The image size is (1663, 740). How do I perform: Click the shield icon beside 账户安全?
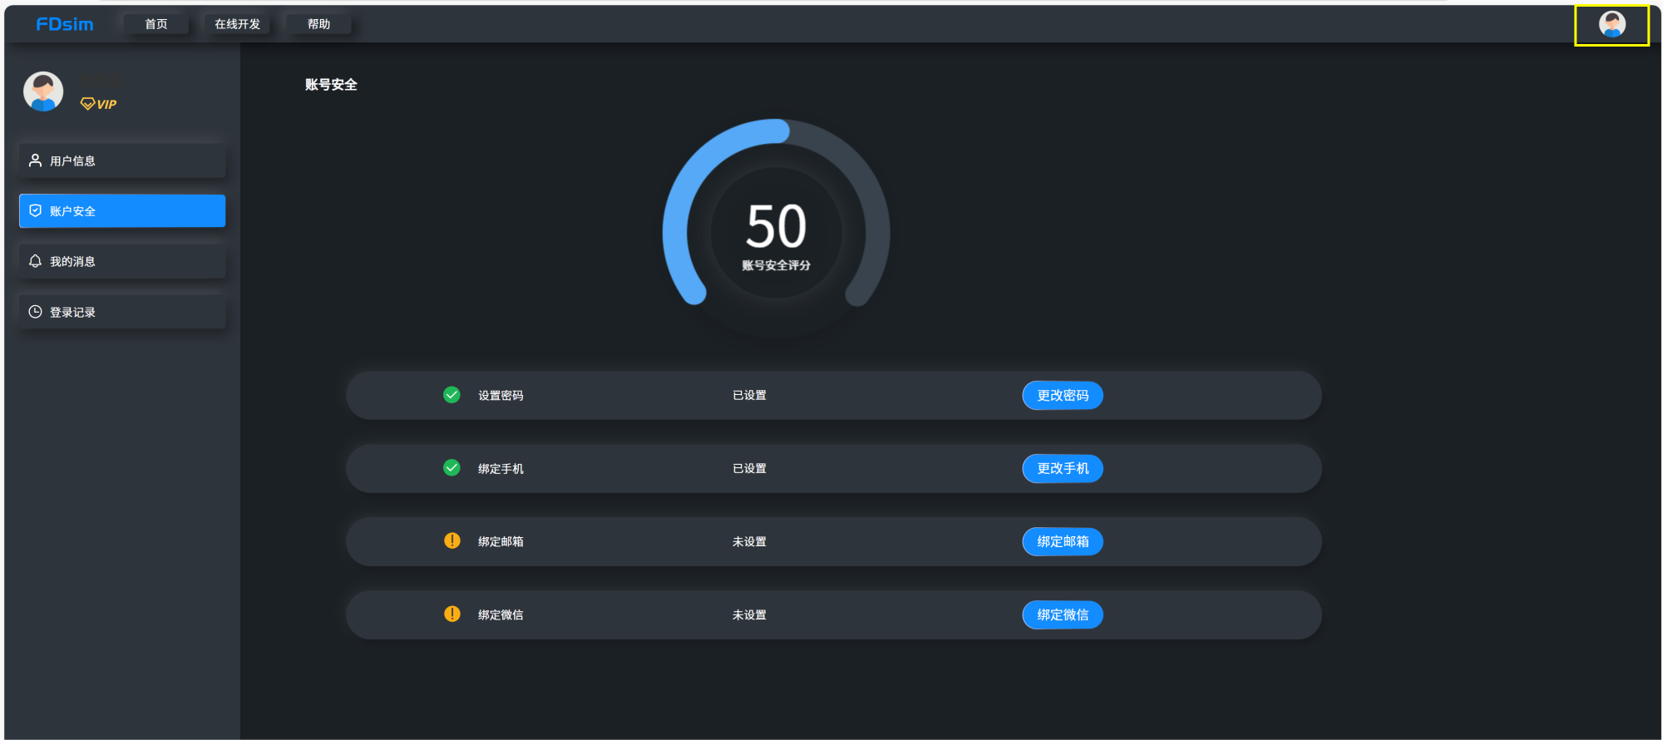point(35,211)
